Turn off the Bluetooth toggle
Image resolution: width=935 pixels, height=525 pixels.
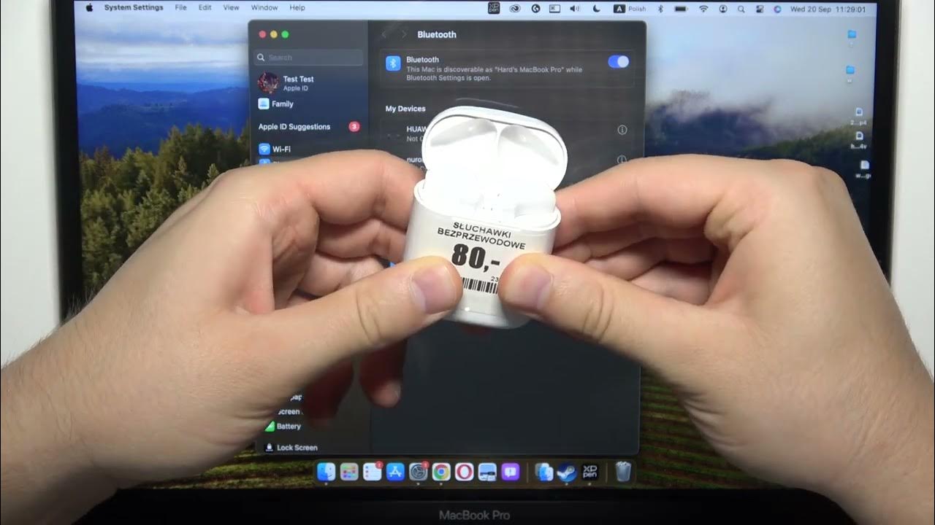pos(617,61)
